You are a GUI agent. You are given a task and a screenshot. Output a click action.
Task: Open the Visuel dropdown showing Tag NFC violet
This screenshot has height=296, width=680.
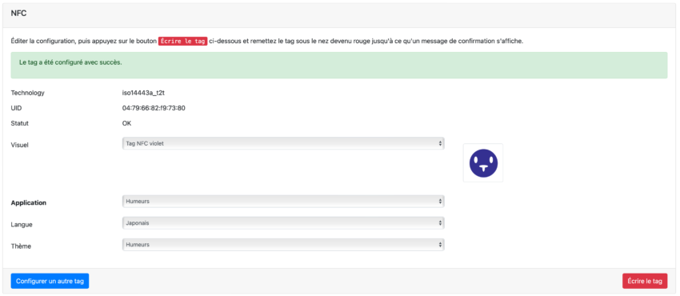(x=283, y=143)
